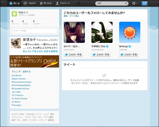The height and width of the screenshot is (127, 159).
Task: Click 変更する next to トレンド
Action: point(26,72)
